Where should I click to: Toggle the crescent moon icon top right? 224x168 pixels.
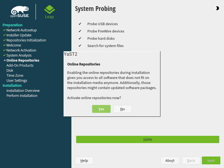218,8
